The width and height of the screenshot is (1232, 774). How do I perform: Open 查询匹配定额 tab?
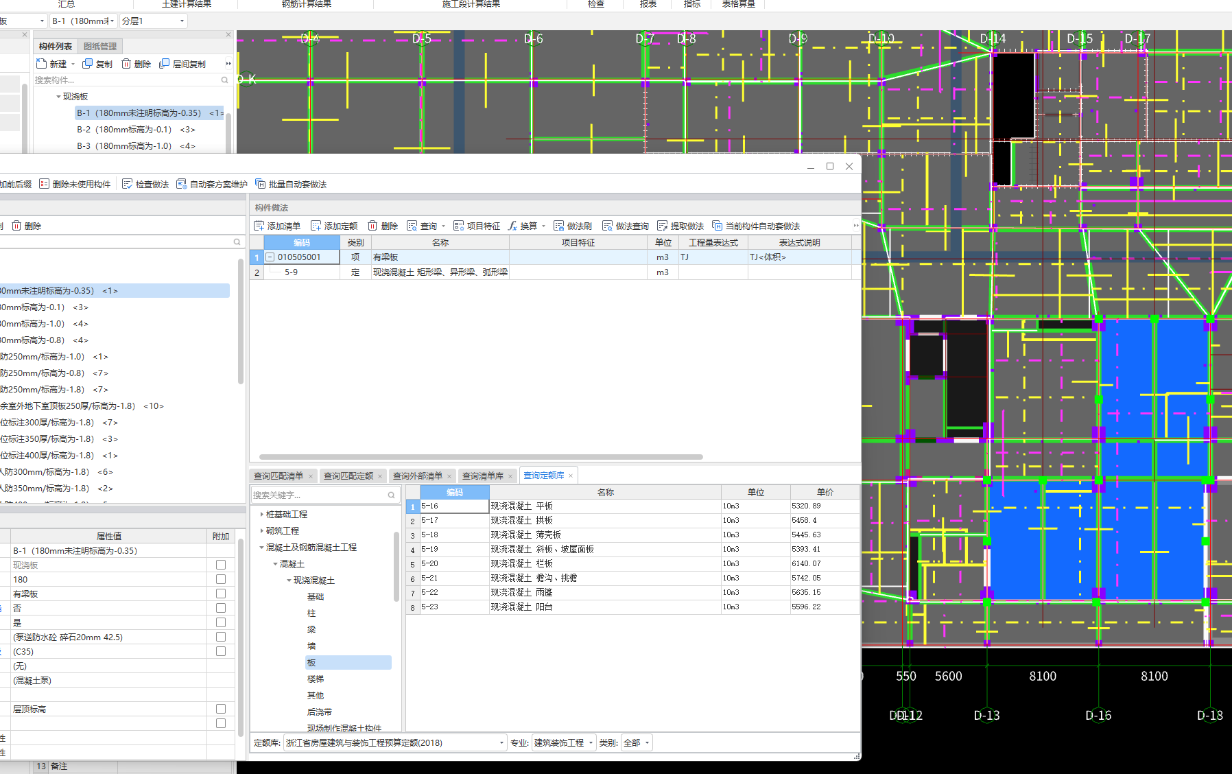click(348, 476)
